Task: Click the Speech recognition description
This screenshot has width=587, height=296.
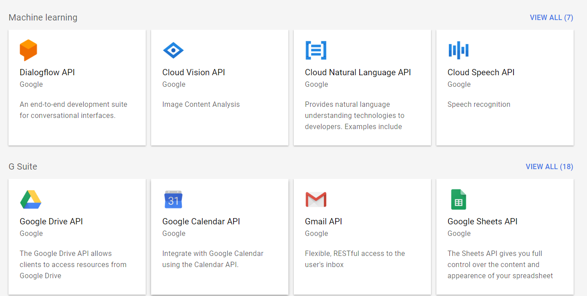Action: pyautogui.click(x=479, y=104)
